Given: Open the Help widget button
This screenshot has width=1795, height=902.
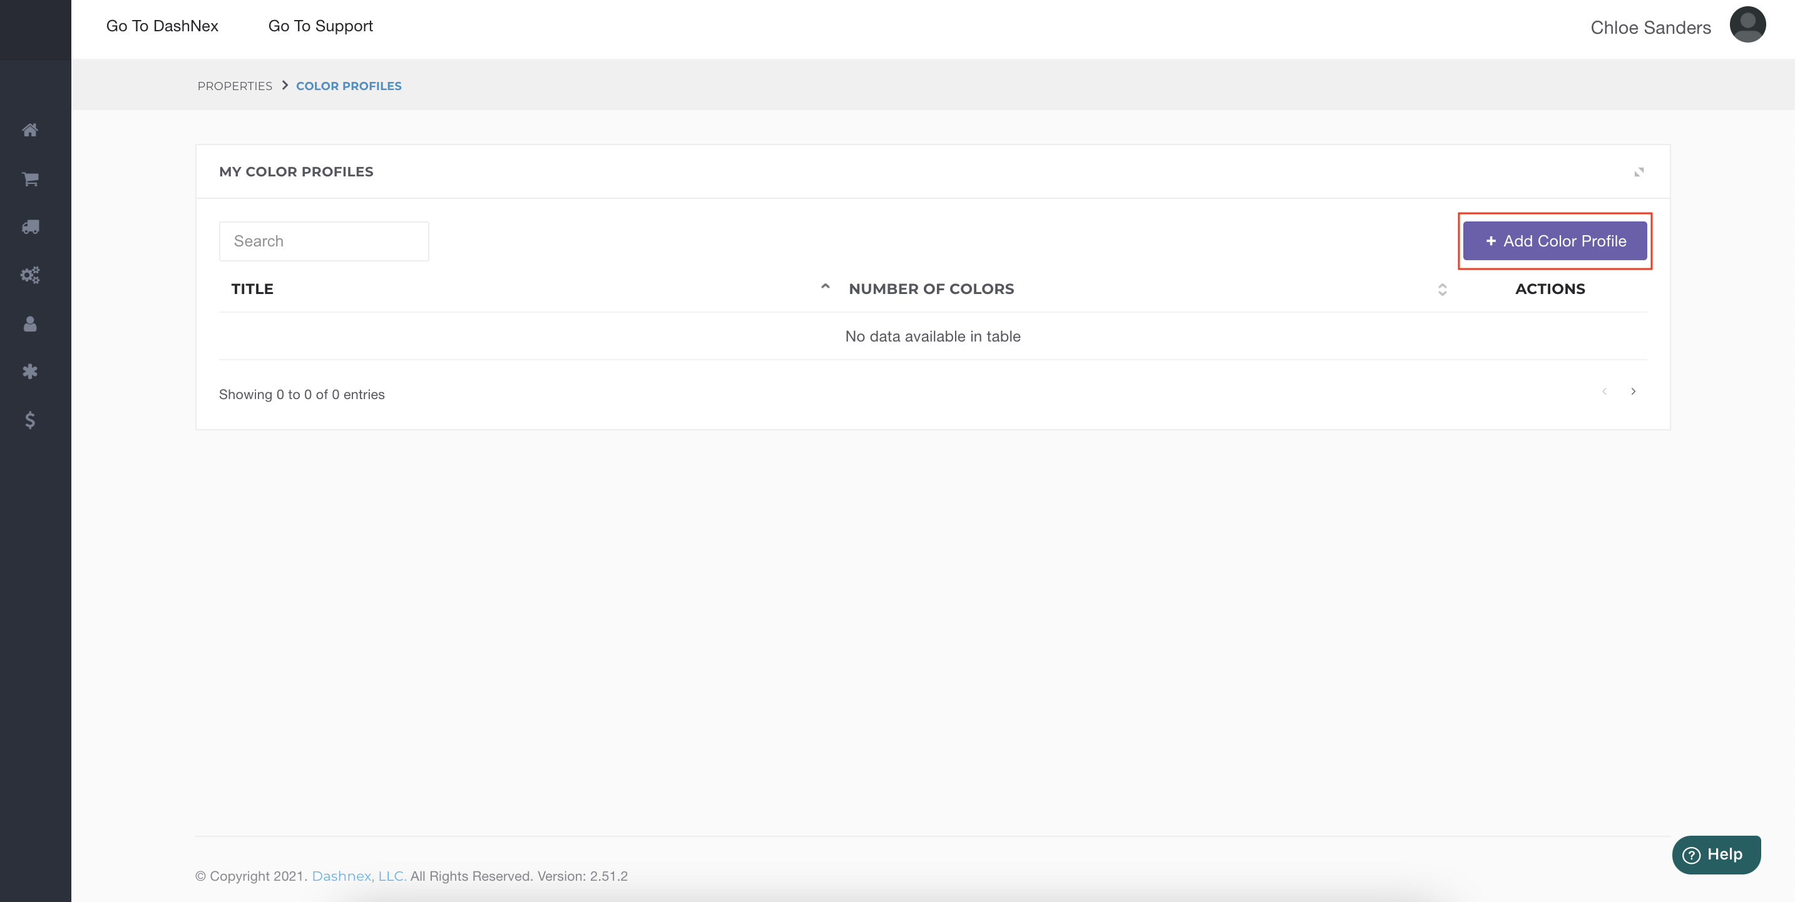Looking at the screenshot, I should (x=1716, y=854).
